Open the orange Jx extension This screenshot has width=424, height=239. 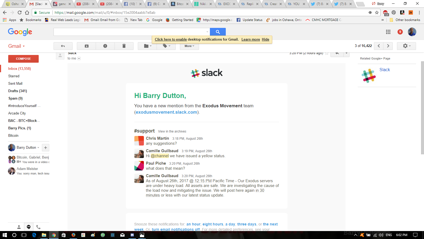pos(411,12)
